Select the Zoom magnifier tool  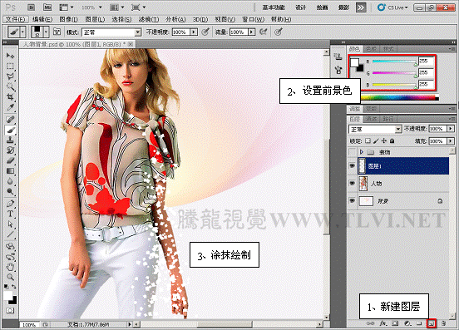click(10, 277)
